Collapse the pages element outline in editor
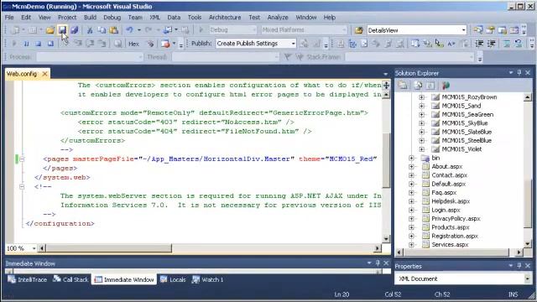The width and height of the screenshot is (537, 302). 22,159
